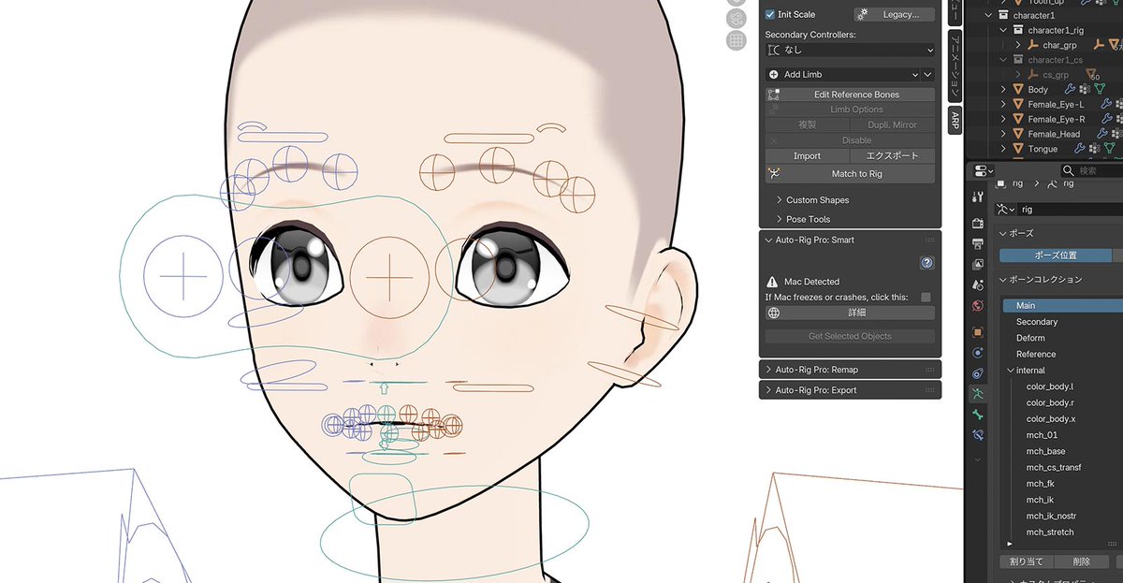Open the Secondary Controllers dropdown
The image size is (1123, 583).
coord(850,50)
